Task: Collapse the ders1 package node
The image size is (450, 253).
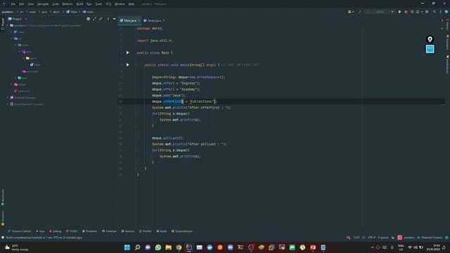Action: click(24, 58)
